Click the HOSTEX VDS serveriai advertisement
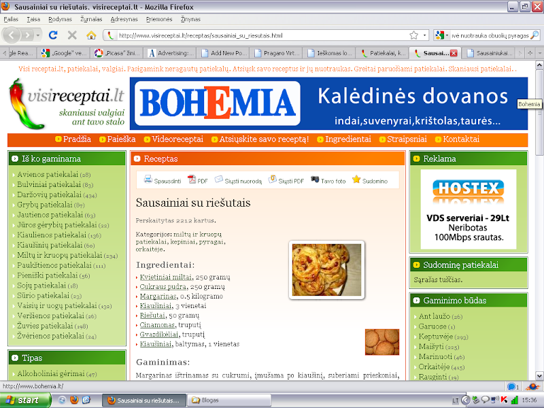The image size is (544, 408). point(469,209)
